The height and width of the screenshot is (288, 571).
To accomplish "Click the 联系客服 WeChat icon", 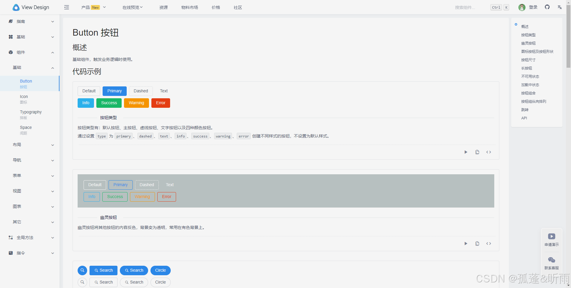I will coord(552,260).
